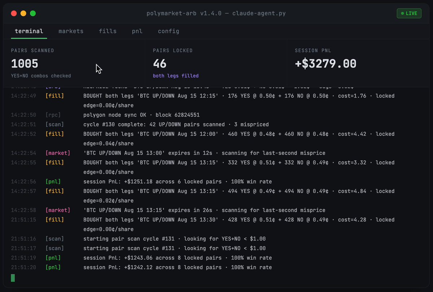Select the fill message for 'Aug 15 13:30'
The image size is (433, 292).
pos(239,225)
